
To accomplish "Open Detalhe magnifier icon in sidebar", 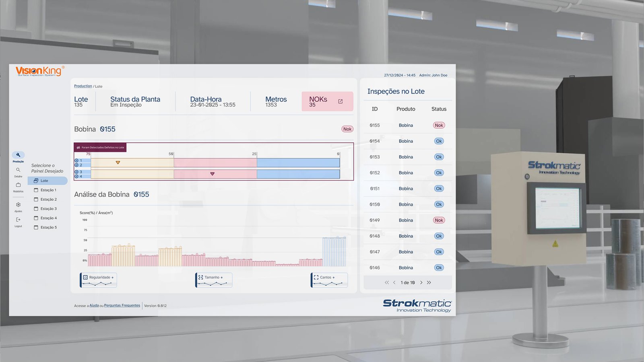I will [18, 170].
